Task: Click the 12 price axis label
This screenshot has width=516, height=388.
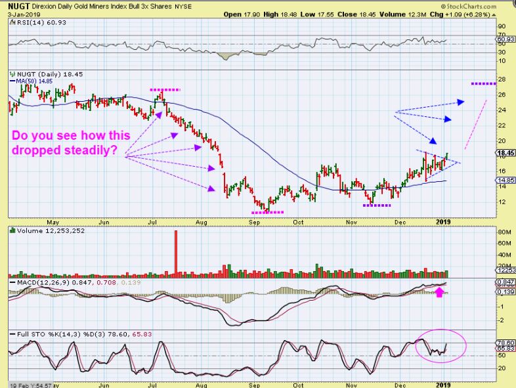Action: 502,202
